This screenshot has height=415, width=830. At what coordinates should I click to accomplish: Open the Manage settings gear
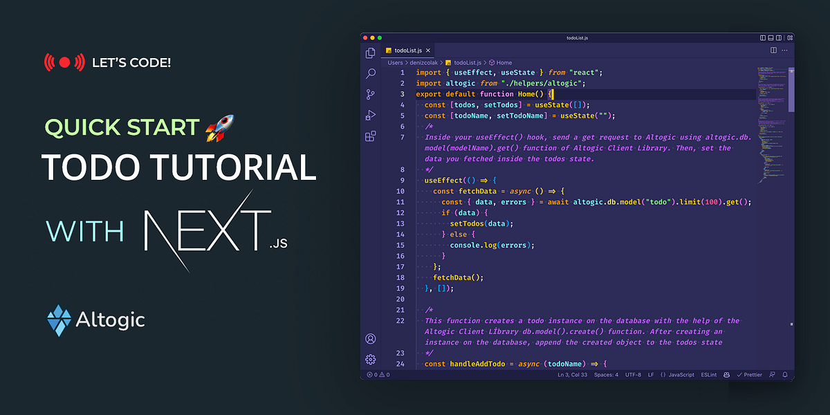(370, 360)
